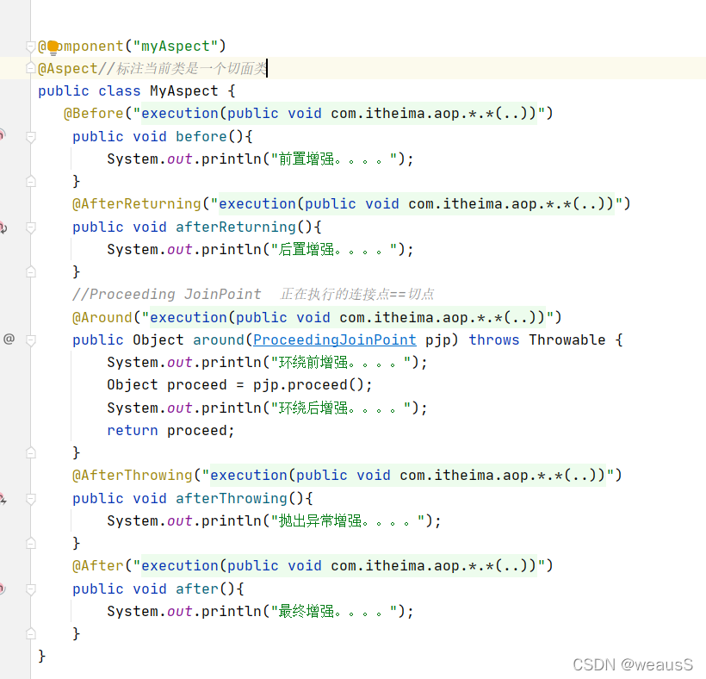706x679 pixels.
Task: Click the execution pointcut expression in @Before
Action: tap(339, 114)
